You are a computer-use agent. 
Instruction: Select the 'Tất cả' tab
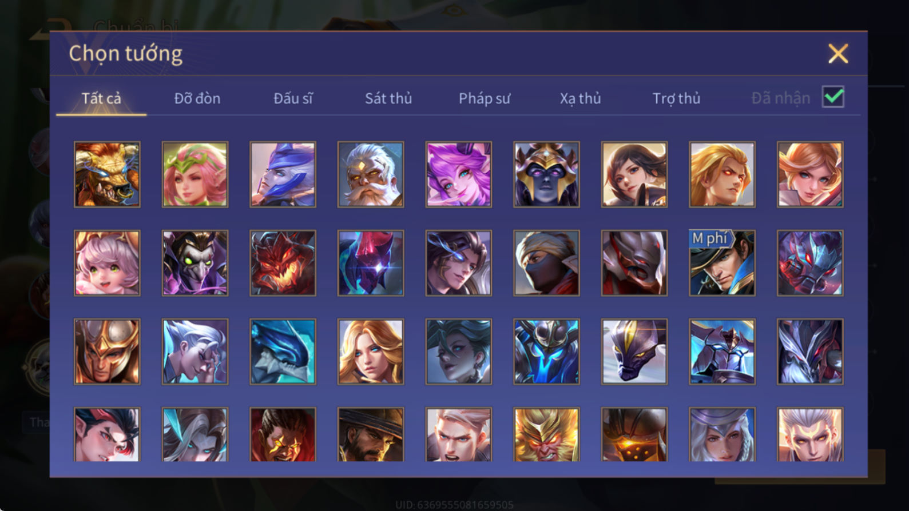point(101,98)
